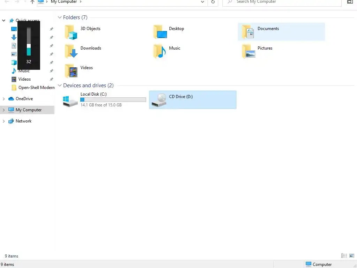Click the blue Downloads arrow icon in sidebar
Viewport: 357px width, 268px height.
14,37
